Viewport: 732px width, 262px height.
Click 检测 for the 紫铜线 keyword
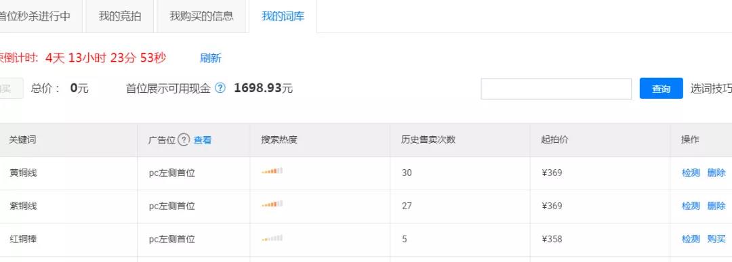pyautogui.click(x=691, y=206)
